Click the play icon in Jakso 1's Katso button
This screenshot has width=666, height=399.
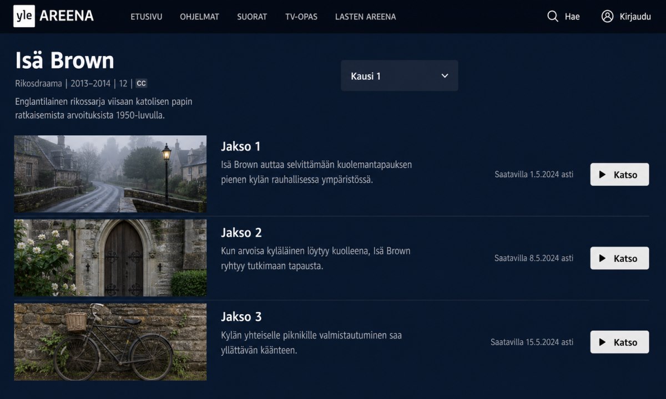click(602, 175)
